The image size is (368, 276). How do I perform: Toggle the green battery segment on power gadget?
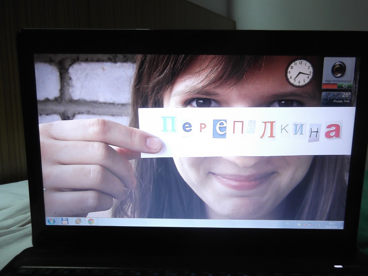pyautogui.click(x=345, y=86)
